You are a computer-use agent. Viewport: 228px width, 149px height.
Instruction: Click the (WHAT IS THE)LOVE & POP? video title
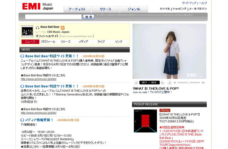coord(156,88)
